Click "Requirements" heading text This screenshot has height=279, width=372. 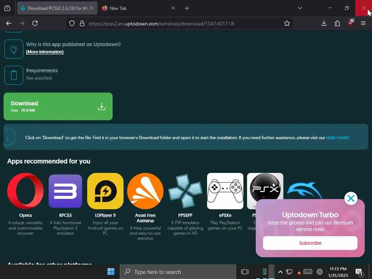pos(42,70)
